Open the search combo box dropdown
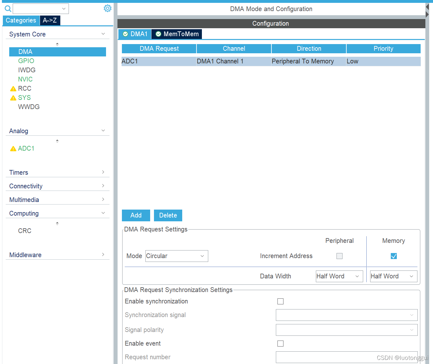The width and height of the screenshot is (433, 364). pos(64,9)
